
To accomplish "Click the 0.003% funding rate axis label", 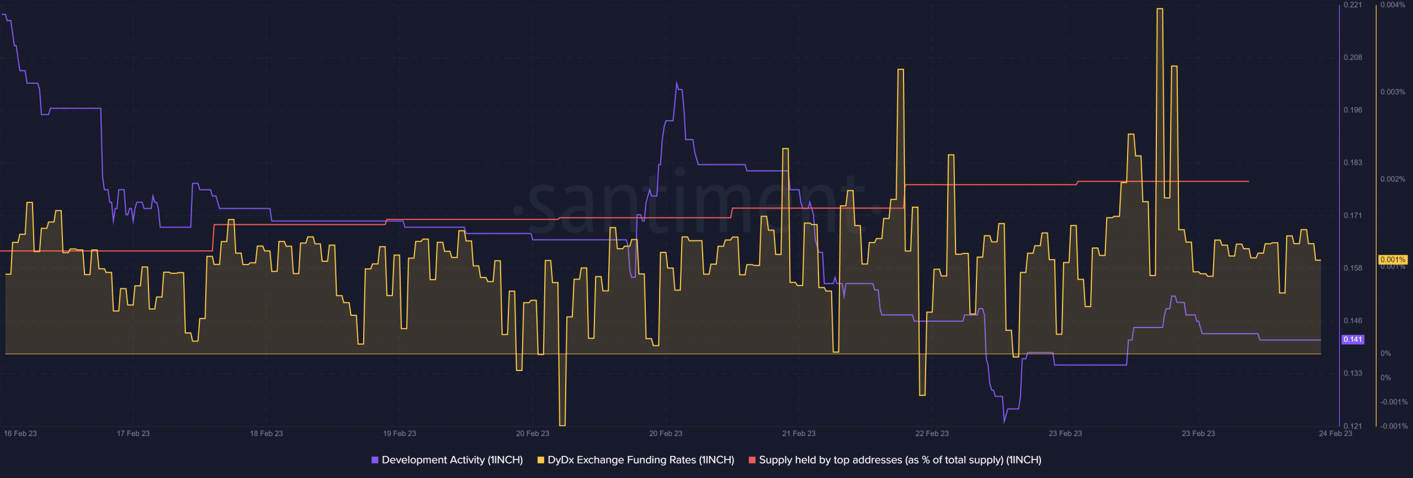I will (x=1393, y=92).
